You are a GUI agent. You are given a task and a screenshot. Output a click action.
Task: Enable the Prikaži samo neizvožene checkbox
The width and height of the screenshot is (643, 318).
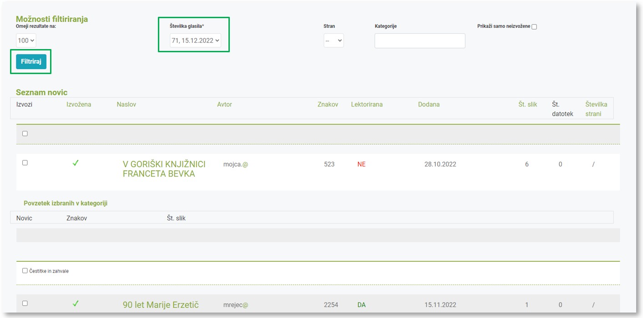point(534,27)
